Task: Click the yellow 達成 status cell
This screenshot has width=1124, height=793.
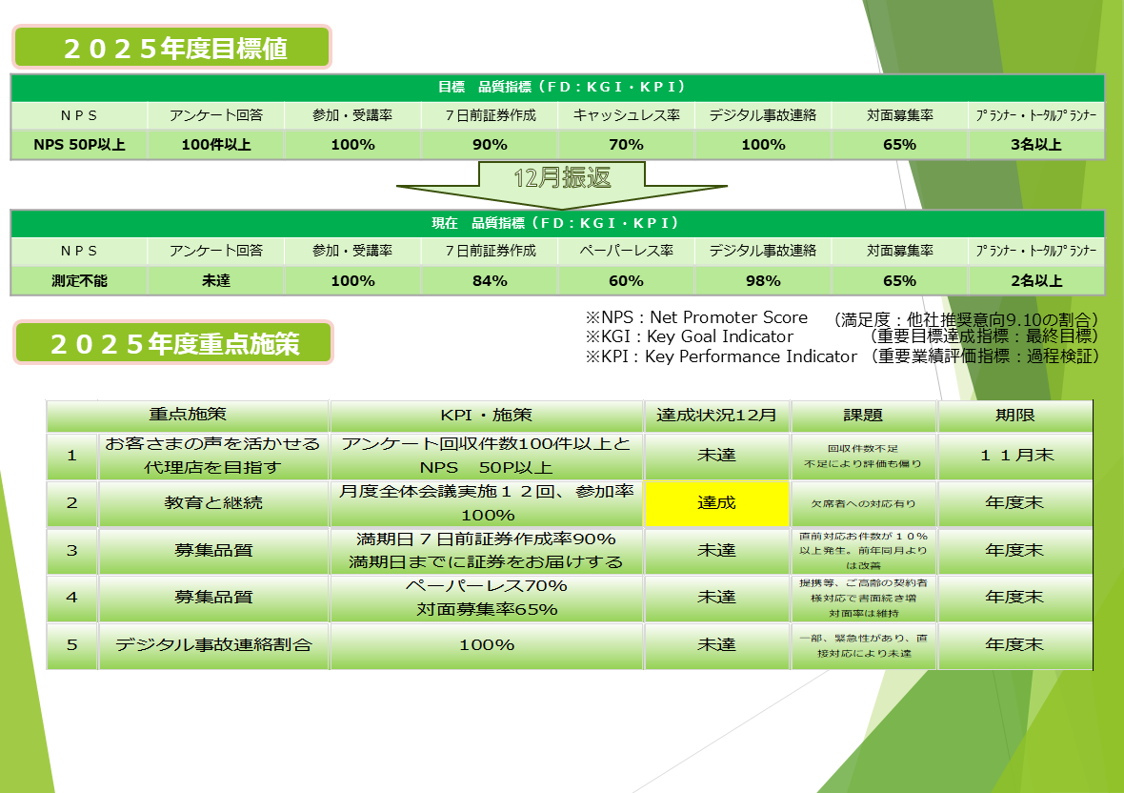Action: (x=716, y=502)
